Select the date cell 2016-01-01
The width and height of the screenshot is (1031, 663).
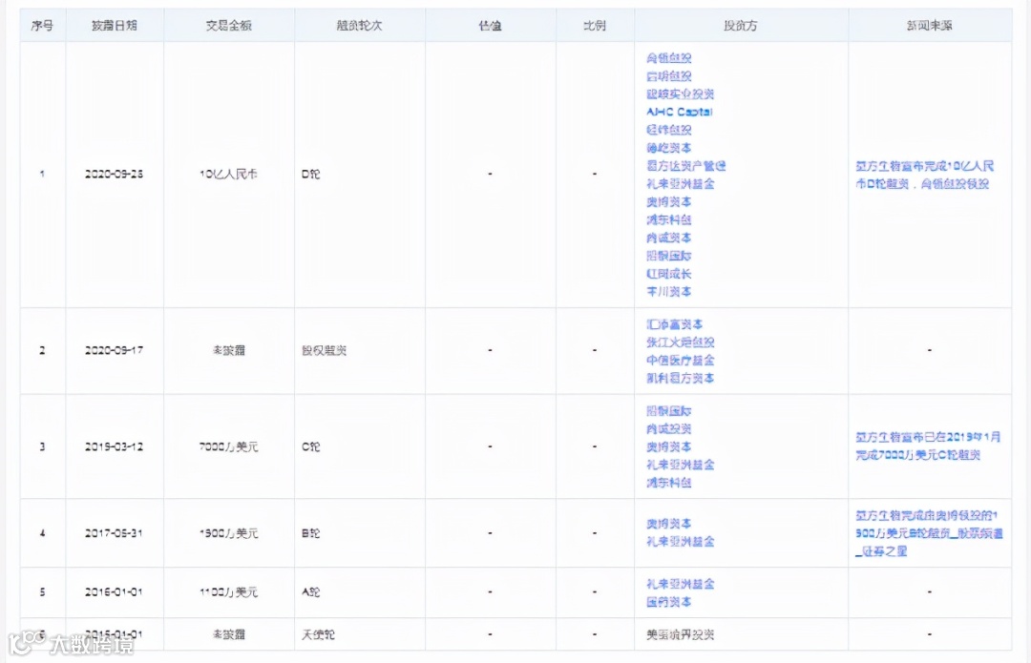coord(115,592)
